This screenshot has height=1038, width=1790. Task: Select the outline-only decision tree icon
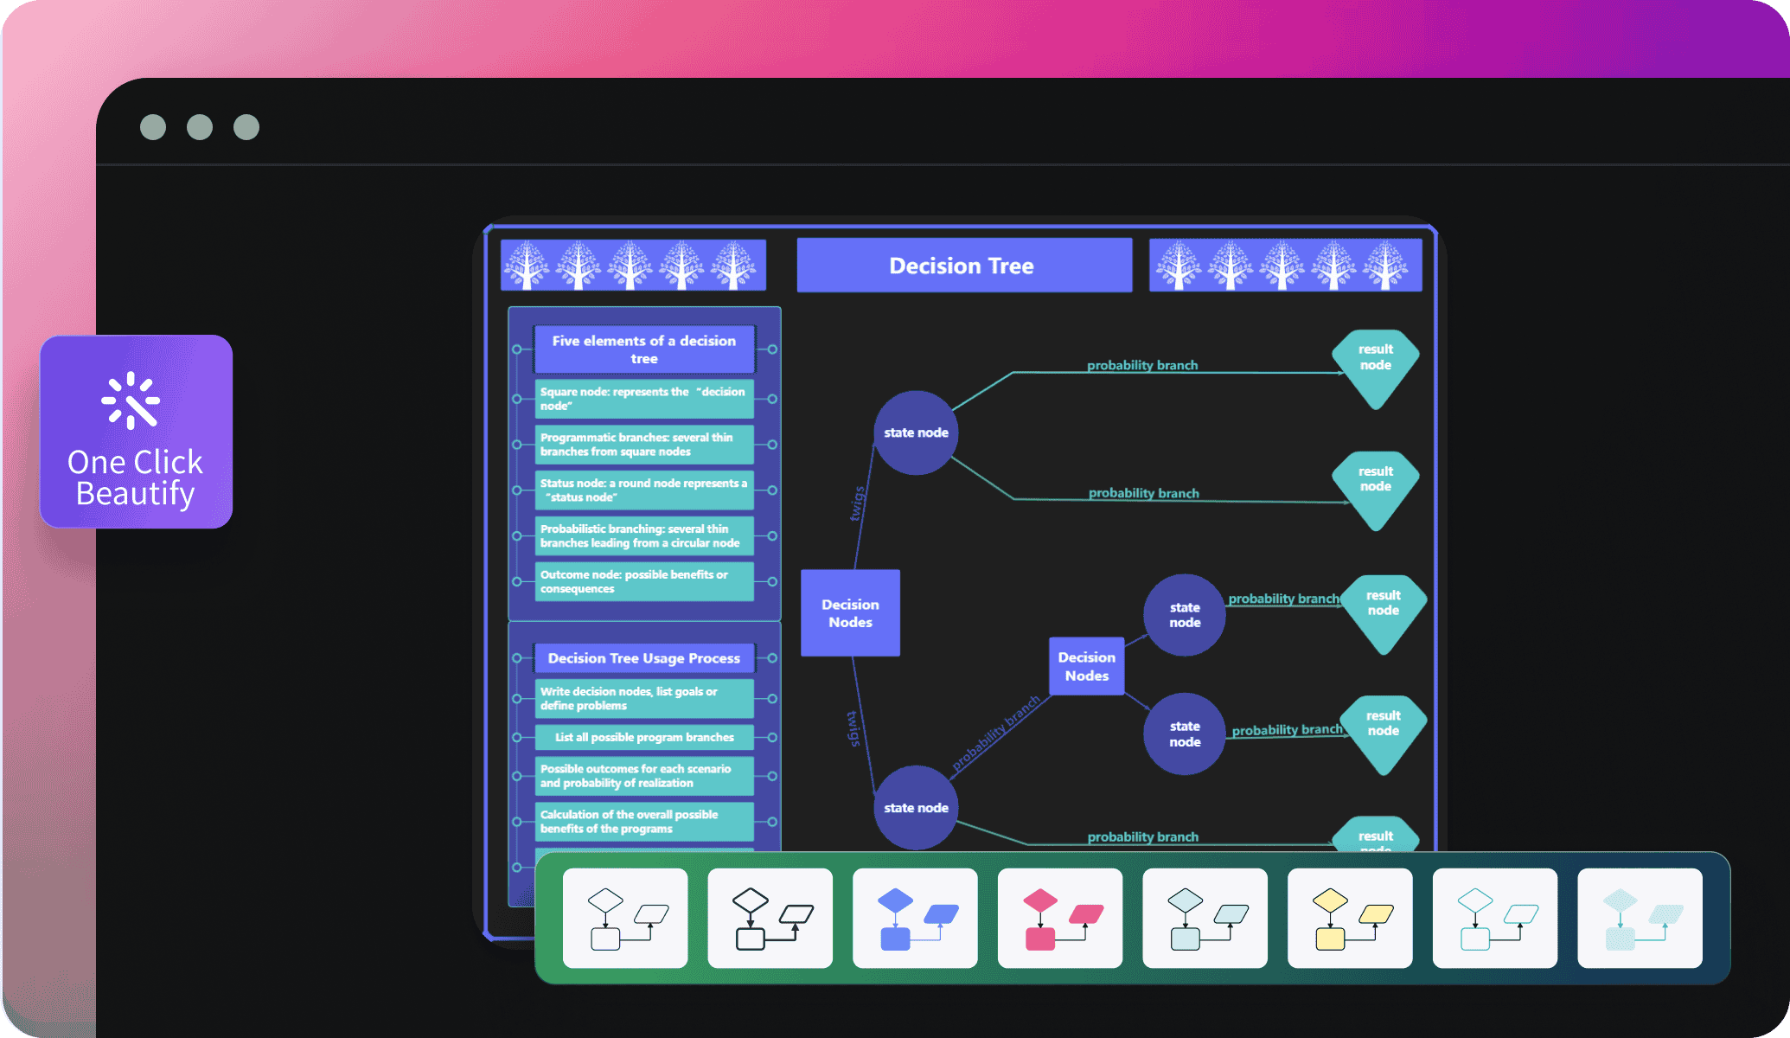(x=623, y=925)
